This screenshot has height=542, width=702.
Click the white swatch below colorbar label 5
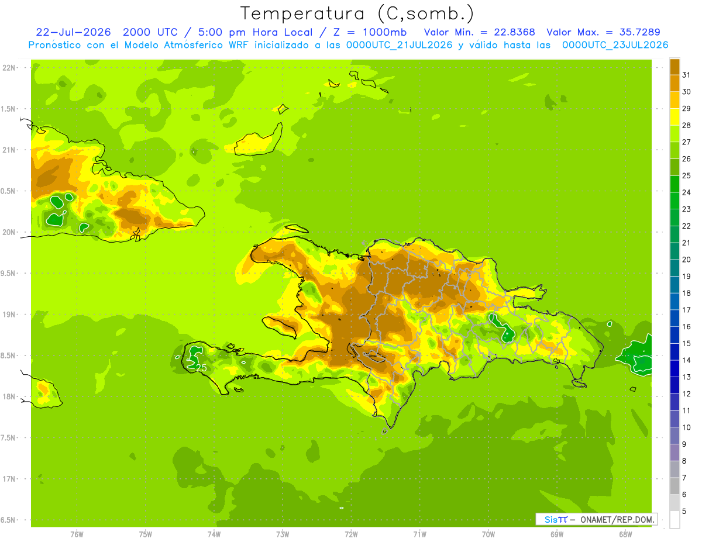pos(675,520)
